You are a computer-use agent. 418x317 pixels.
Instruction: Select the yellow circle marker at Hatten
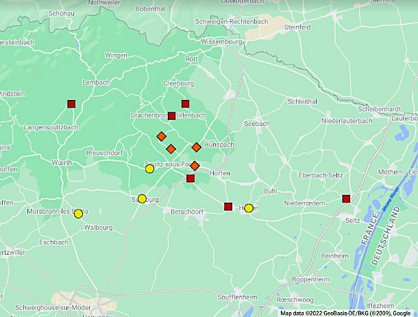click(x=249, y=208)
